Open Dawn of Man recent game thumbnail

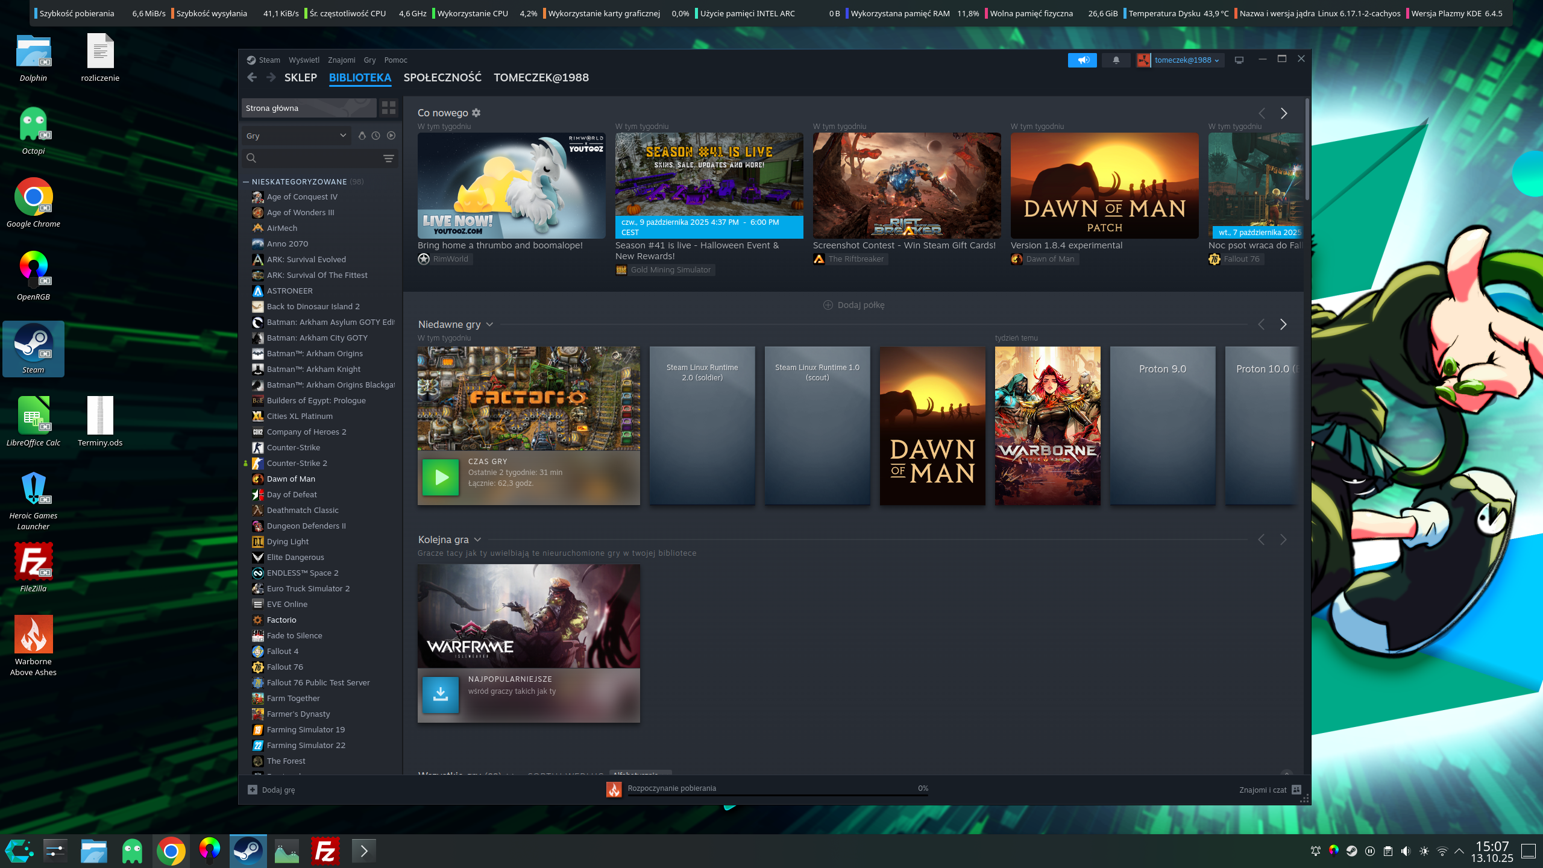pos(932,426)
